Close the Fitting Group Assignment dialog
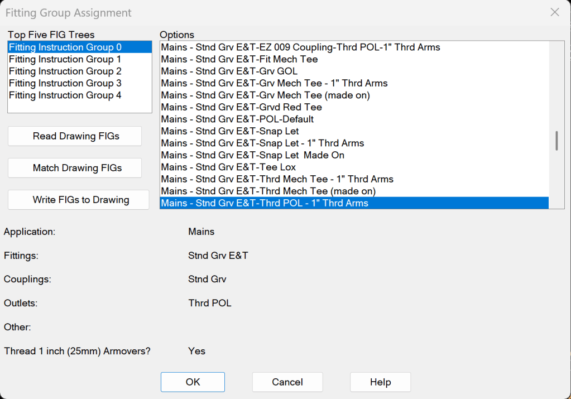This screenshot has width=571, height=399. (555, 12)
